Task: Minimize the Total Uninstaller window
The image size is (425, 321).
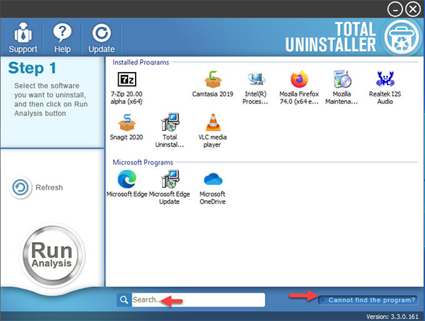Action: tap(394, 9)
